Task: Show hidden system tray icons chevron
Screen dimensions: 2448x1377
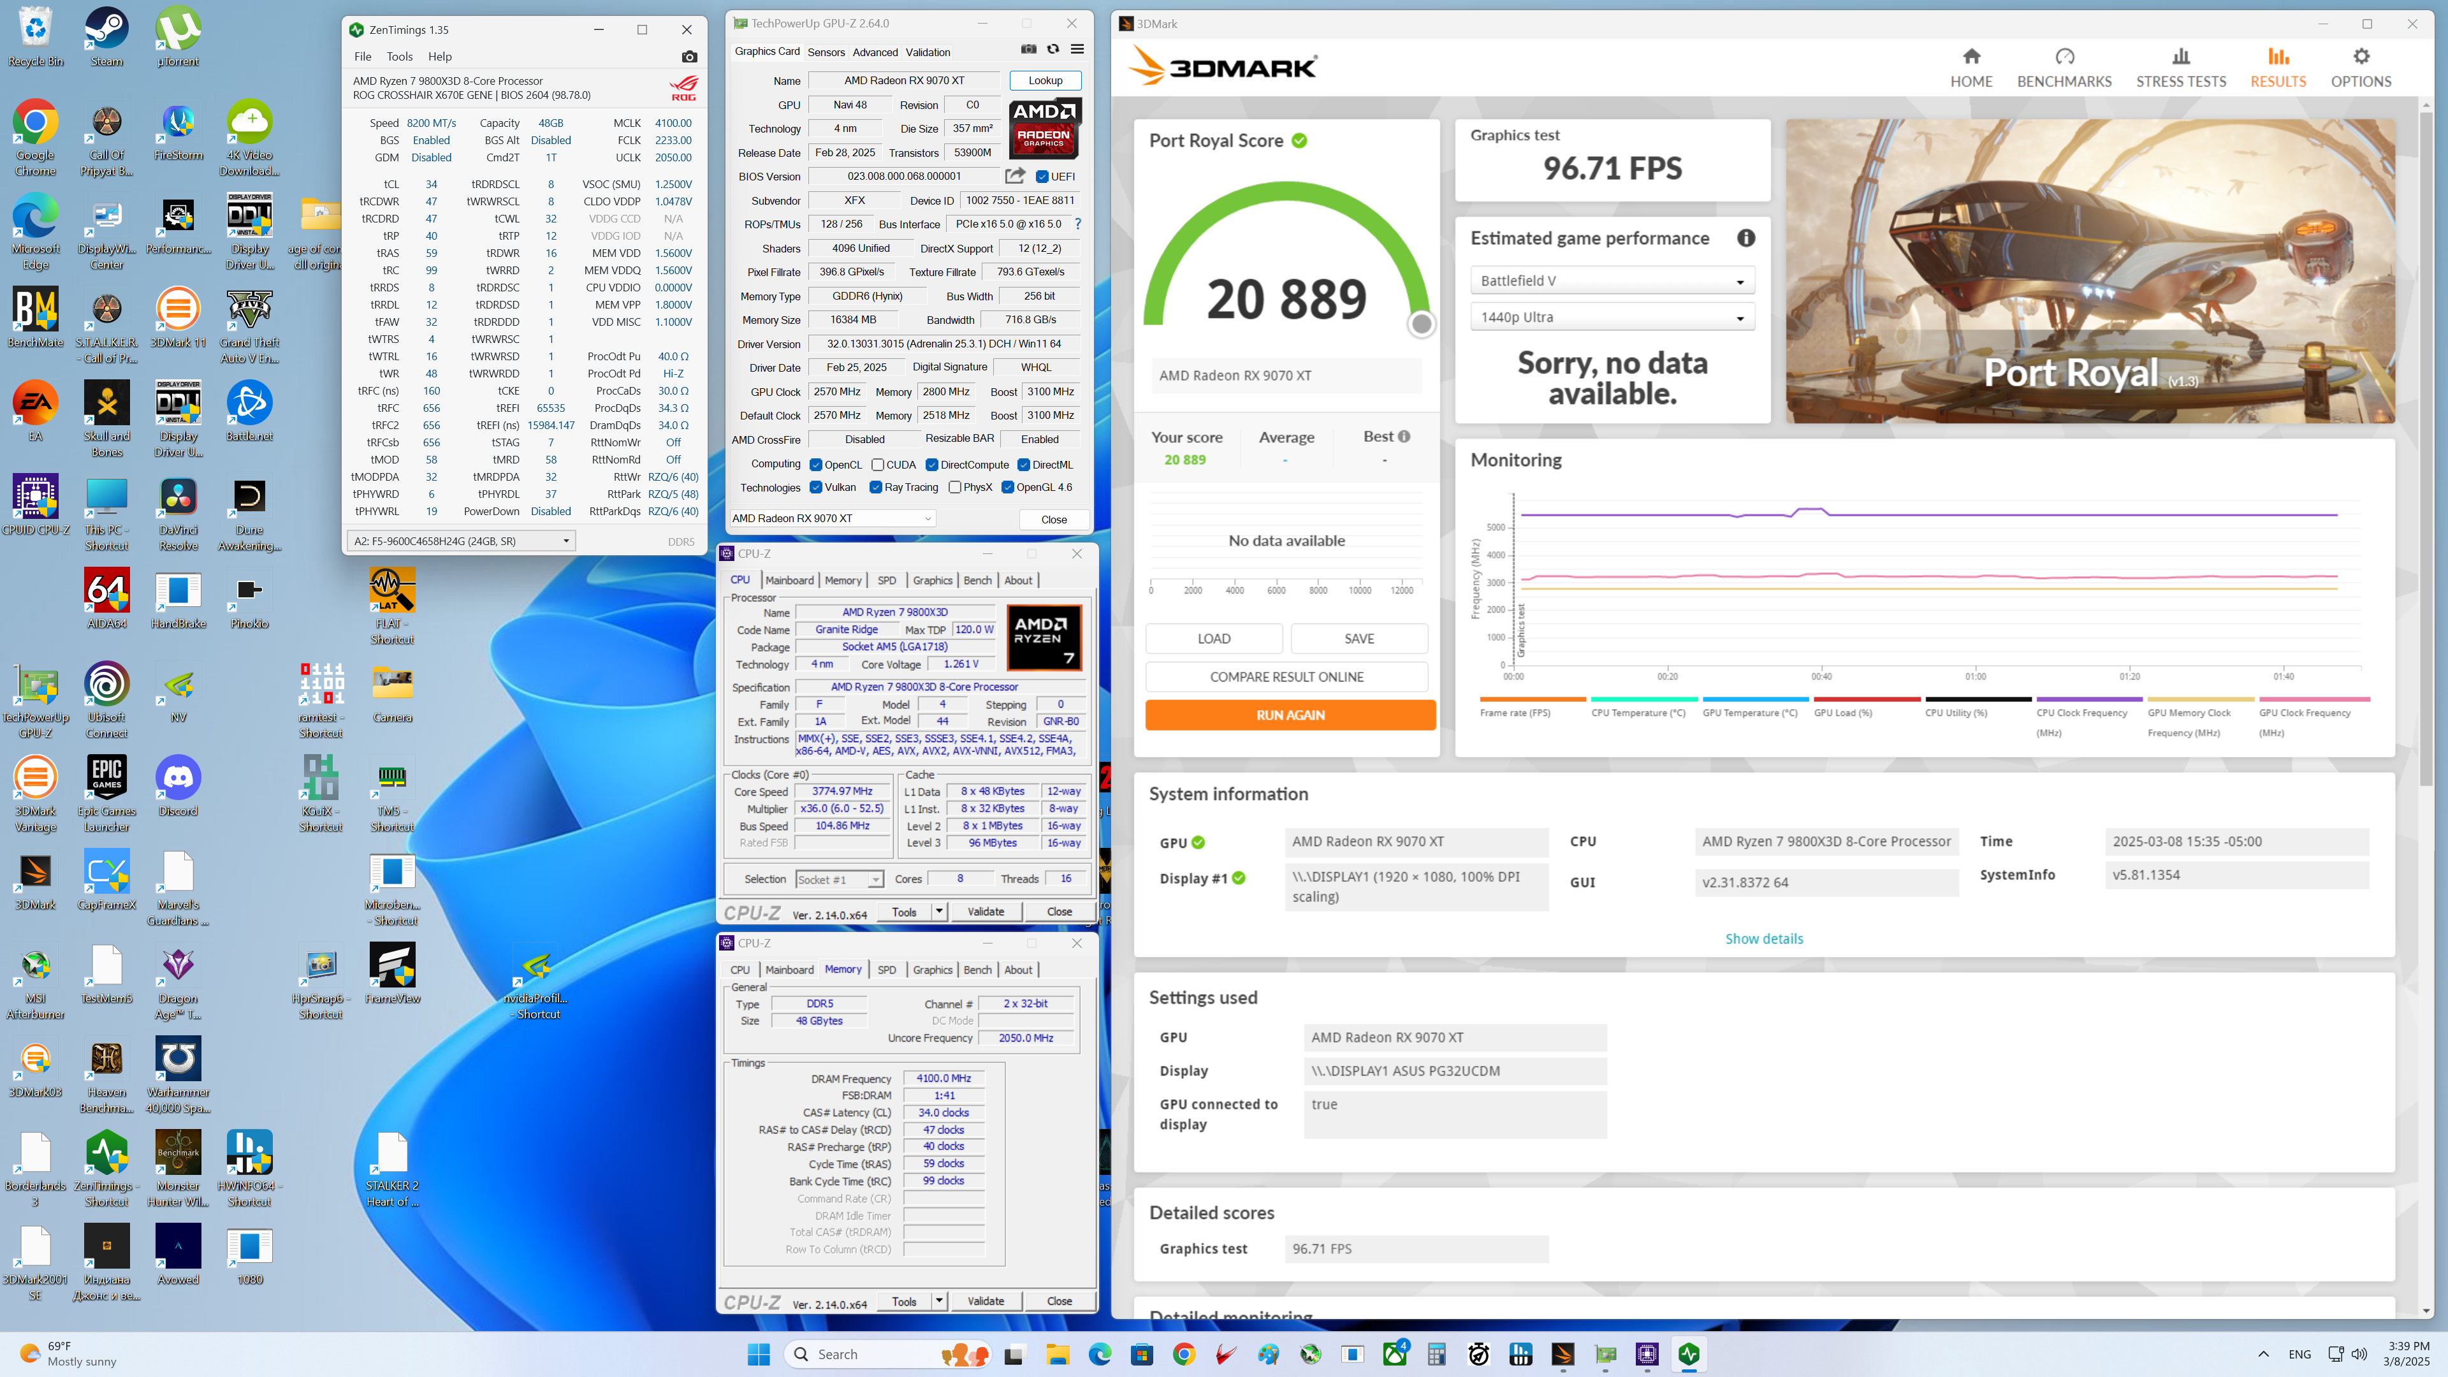Action: (x=2262, y=1354)
